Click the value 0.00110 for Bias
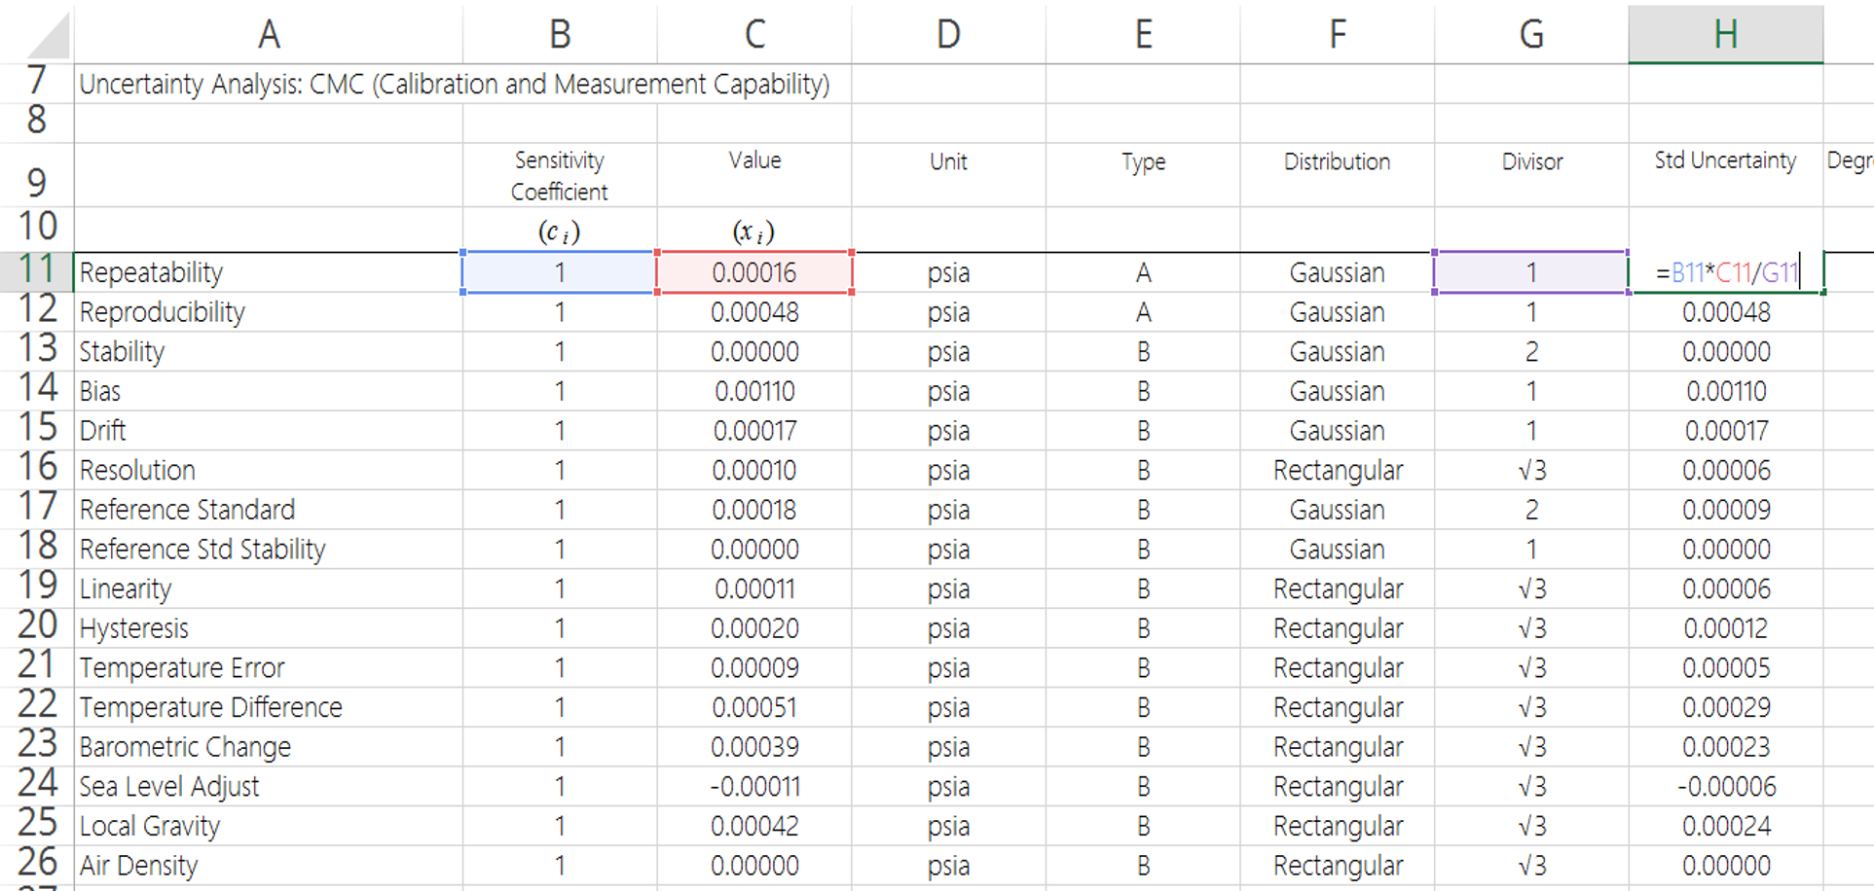The height and width of the screenshot is (891, 1874). [754, 391]
